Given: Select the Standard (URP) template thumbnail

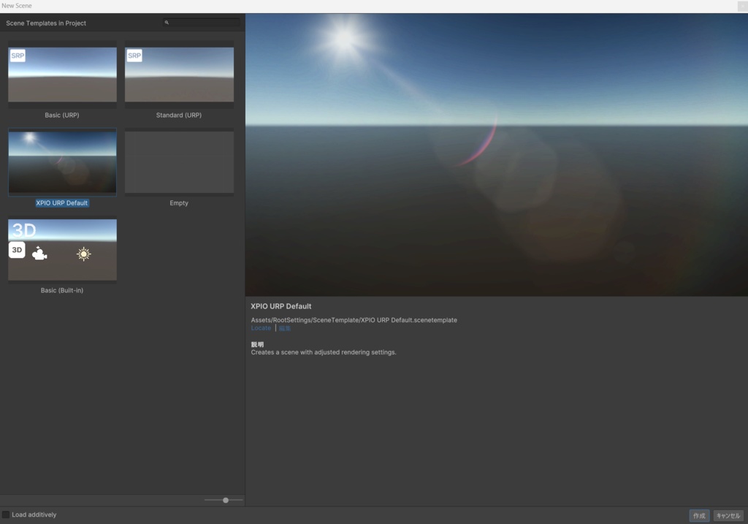Looking at the screenshot, I should pos(180,75).
